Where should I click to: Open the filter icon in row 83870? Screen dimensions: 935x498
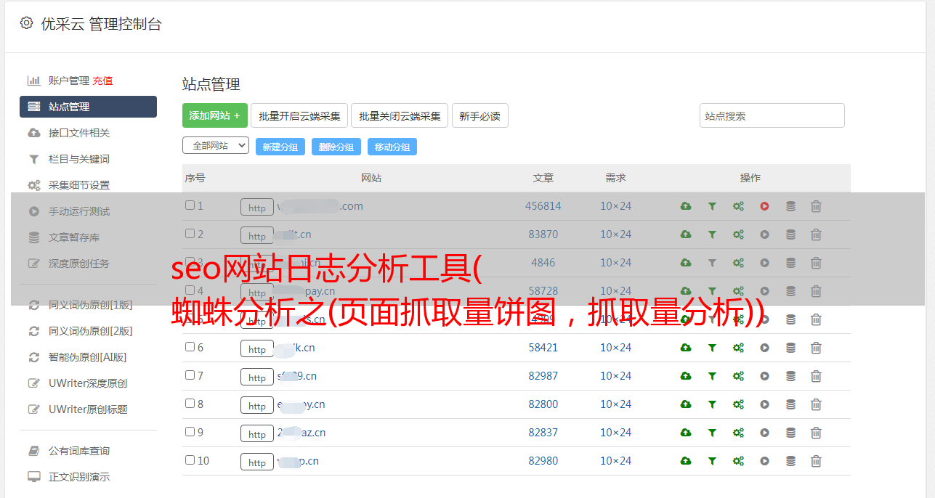[x=712, y=234]
